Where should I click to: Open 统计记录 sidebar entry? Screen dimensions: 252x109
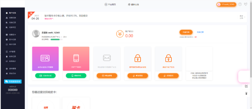pos(11,44)
